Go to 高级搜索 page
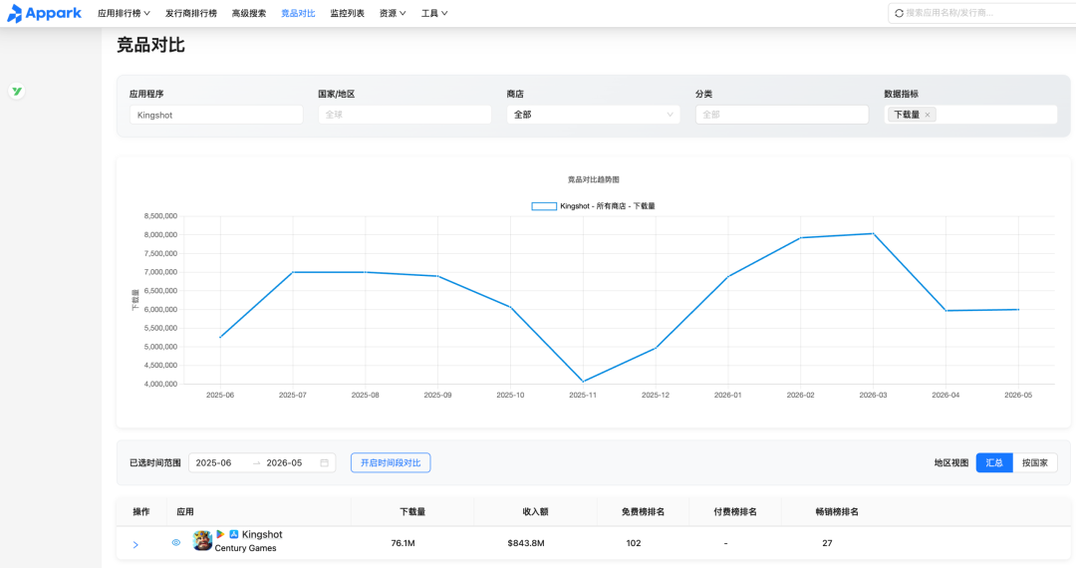 (248, 13)
